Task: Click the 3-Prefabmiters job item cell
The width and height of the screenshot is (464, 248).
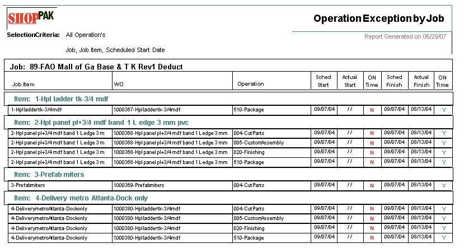Action: coord(28,185)
